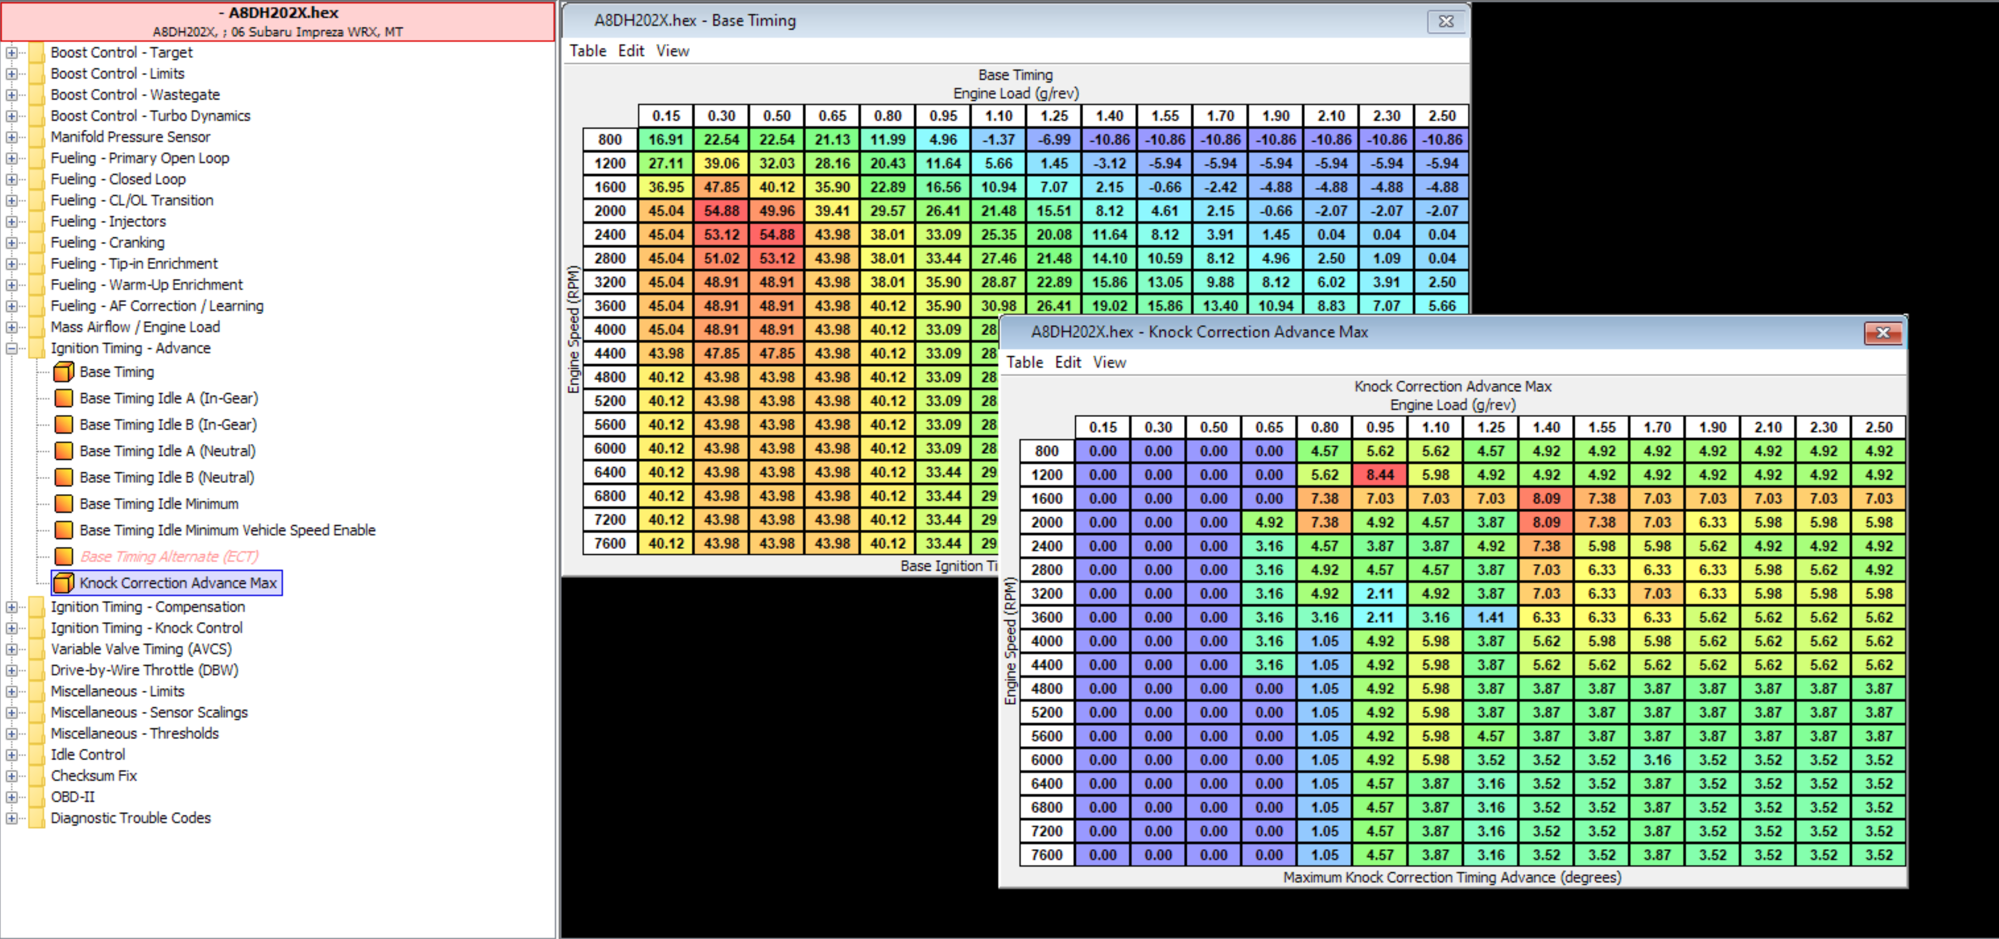
Task: Click 2.50 load column header in Knock Correction table
Action: pyautogui.click(x=1879, y=428)
